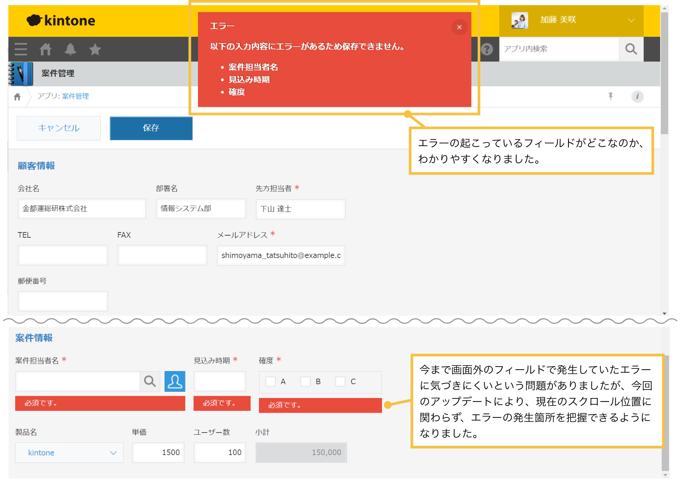The width and height of the screenshot is (680, 479).
Task: Open the help icon in the header
Action: [x=487, y=49]
